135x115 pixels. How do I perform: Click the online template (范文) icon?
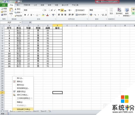[111, 10]
